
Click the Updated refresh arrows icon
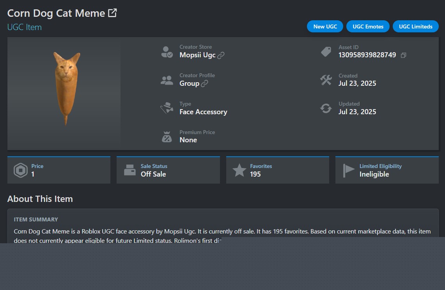pos(326,108)
